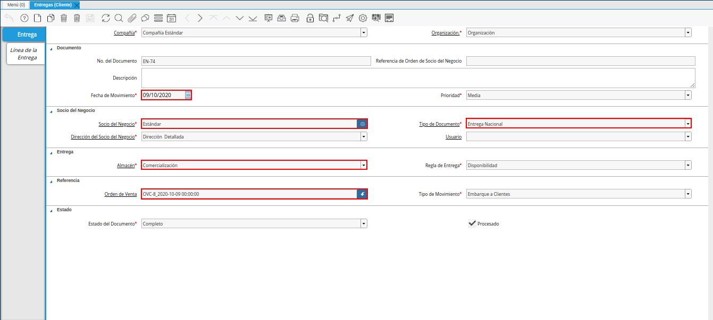Open the Process gear icon

pos(363,18)
